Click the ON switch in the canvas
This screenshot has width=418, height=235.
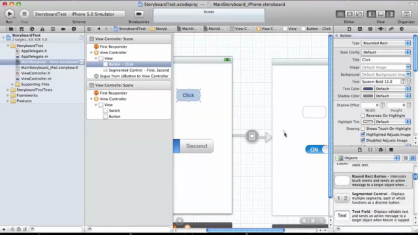tap(316, 149)
